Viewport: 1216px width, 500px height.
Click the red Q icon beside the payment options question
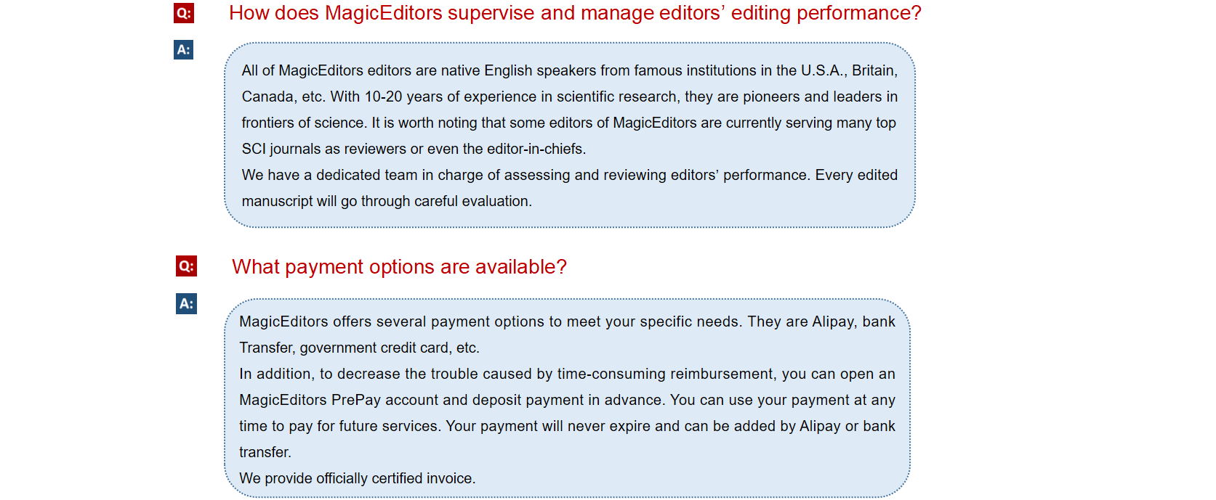coord(187,266)
